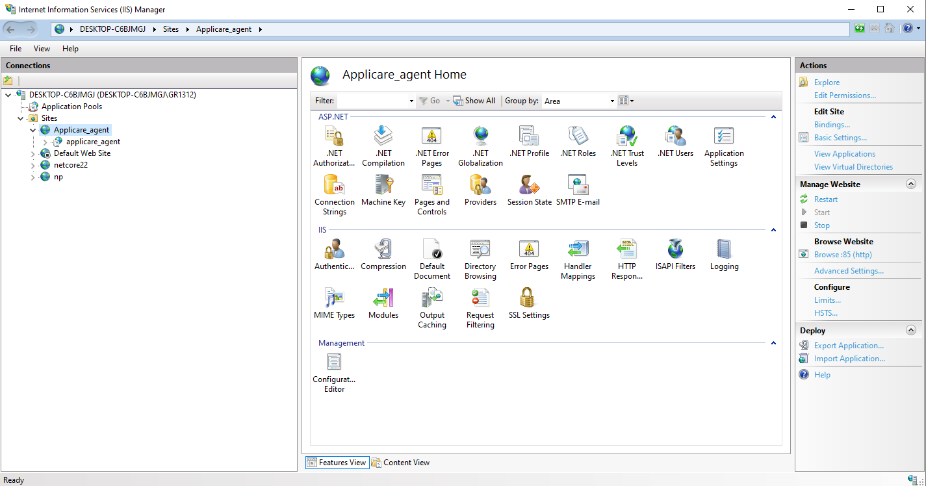Collapse the ASP.NET group section
The height and width of the screenshot is (486, 926).
tap(773, 117)
